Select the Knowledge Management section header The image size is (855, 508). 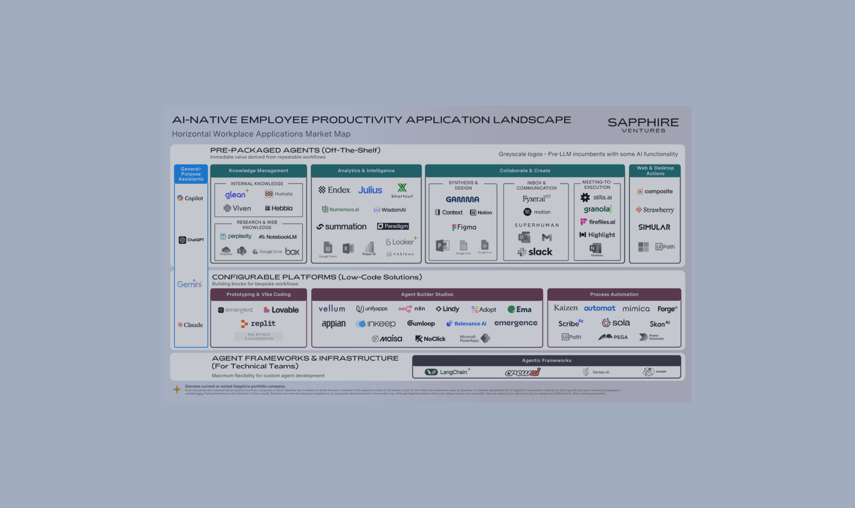[x=258, y=170]
